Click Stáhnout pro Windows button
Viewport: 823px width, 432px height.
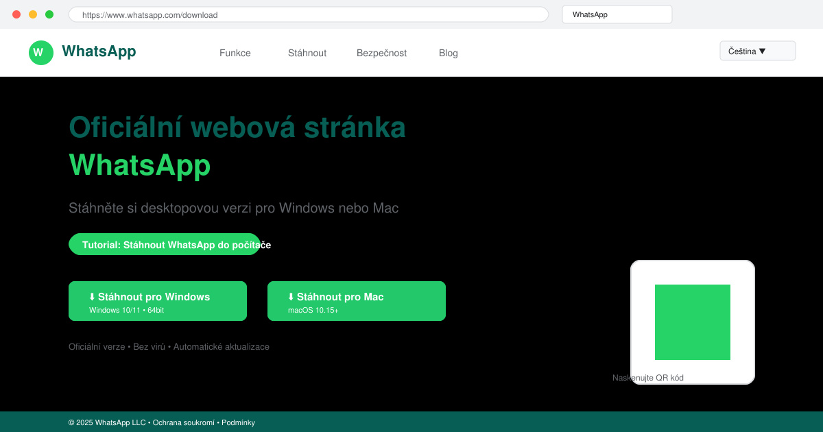[x=158, y=301]
